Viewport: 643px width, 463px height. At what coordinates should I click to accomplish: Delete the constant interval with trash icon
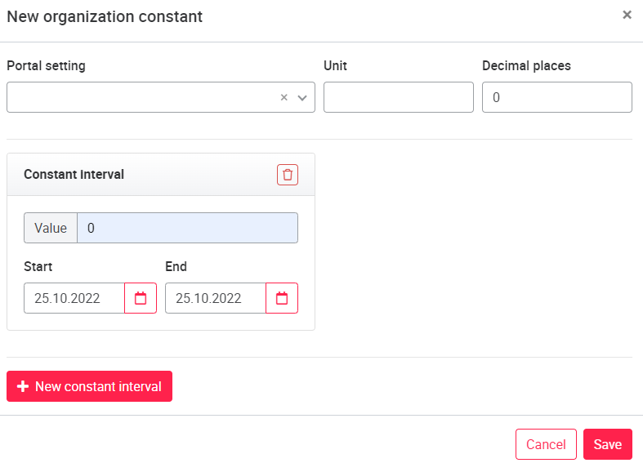point(288,175)
